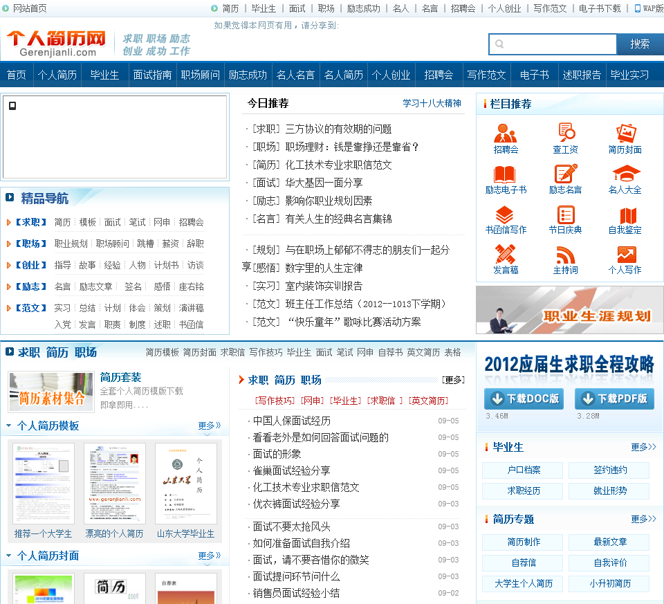Viewport: 664px width, 604px height.
Task: Open 个人简历 in the main navigation bar
Action: click(x=57, y=75)
